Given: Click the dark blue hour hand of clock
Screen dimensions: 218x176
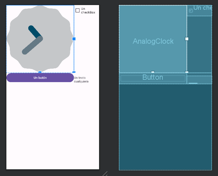Looking at the screenshot, I should [x=35, y=32].
